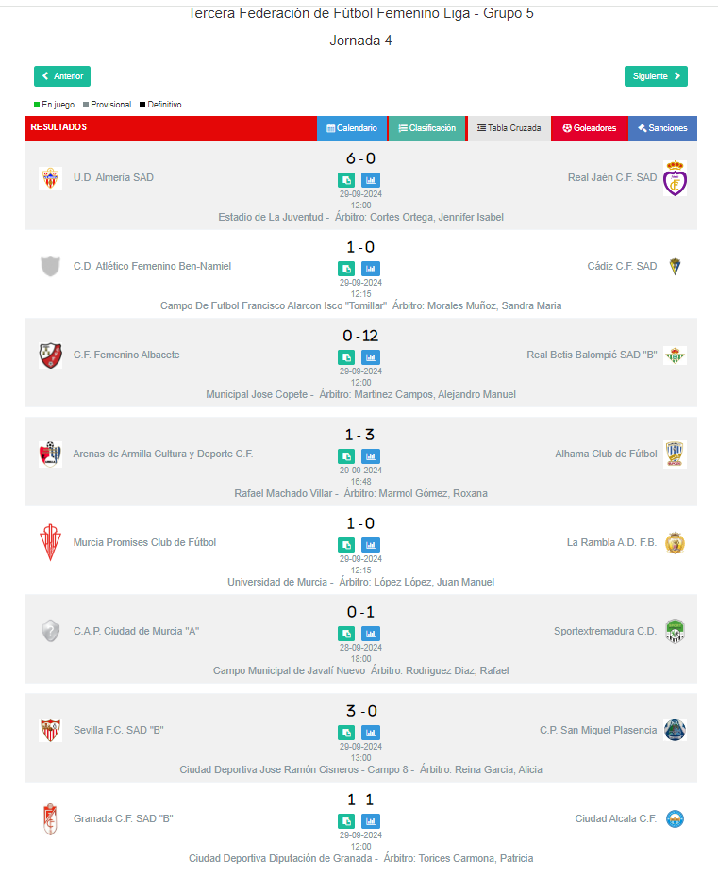
Task: Open the Alhama Club de Fútbol team link
Action: click(x=606, y=454)
